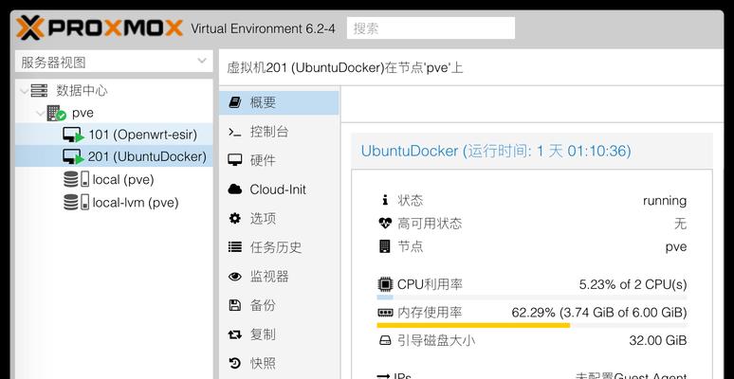The image size is (734, 379).
Task: Click the datacenter server icon
Action: (39, 90)
